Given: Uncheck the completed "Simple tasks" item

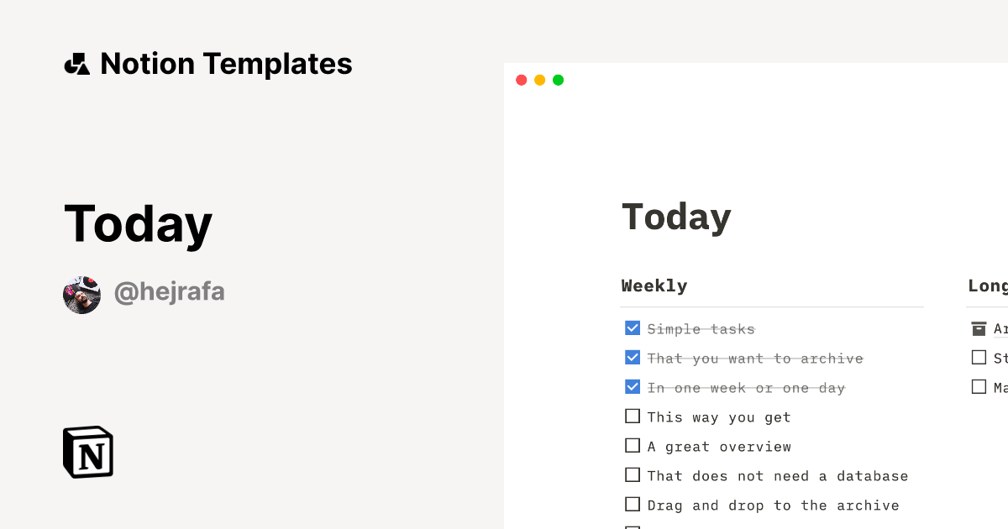Looking at the screenshot, I should [633, 327].
